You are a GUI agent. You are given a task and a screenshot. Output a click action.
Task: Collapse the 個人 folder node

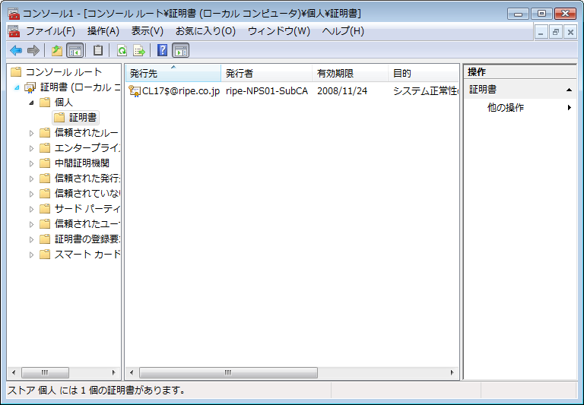click(32, 103)
